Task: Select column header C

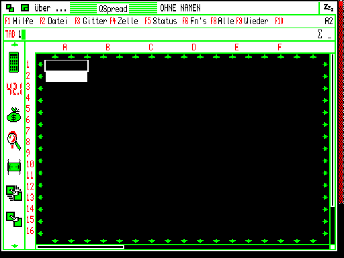Action: tap(150, 47)
